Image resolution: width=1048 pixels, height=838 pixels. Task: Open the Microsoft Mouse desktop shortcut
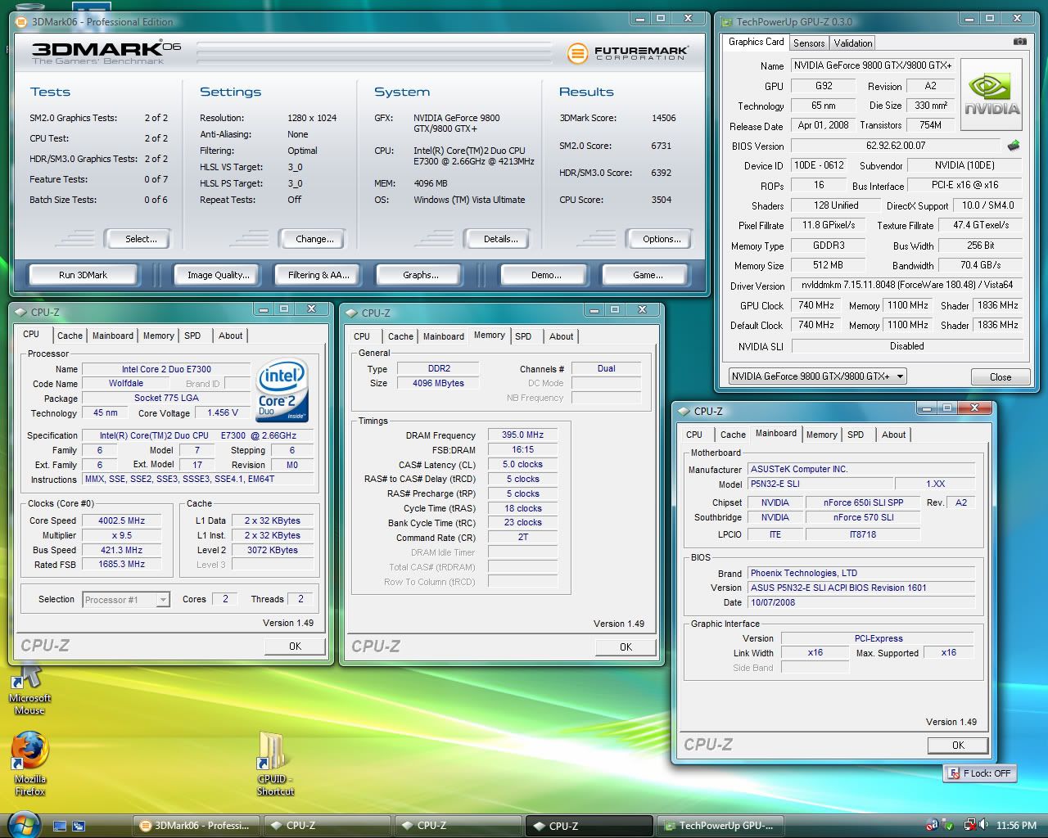29,678
